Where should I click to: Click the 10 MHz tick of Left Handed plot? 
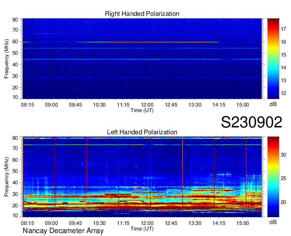tap(15, 215)
